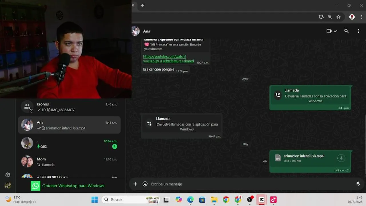Click the MP4 file type icon
Viewport: 366px width, 206px height.
click(278, 158)
